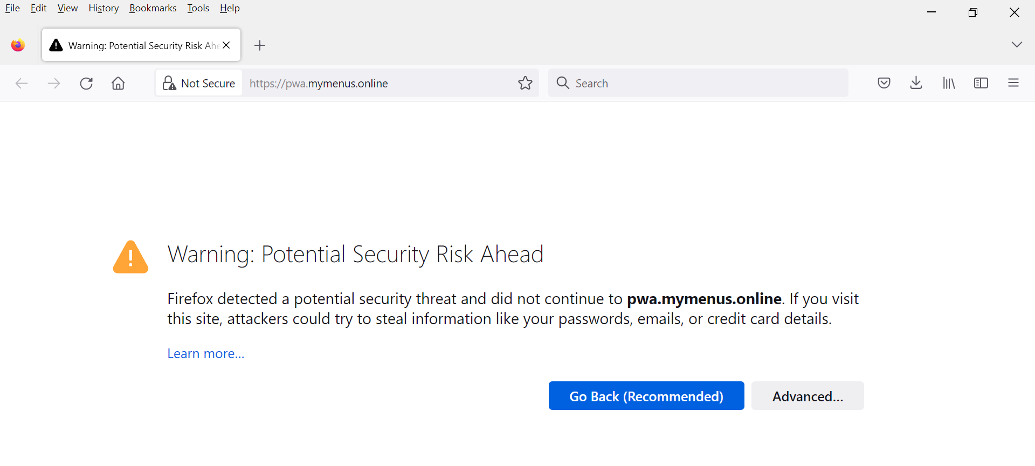Bookmark this page with the star
The image size is (1035, 466).
click(525, 83)
